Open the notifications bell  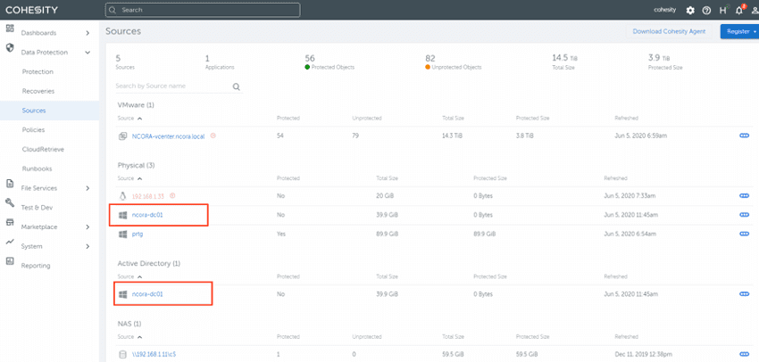[x=739, y=10]
